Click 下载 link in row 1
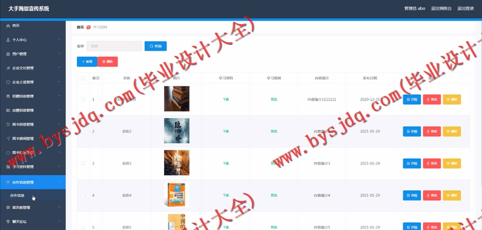482x230 pixels. (226, 100)
